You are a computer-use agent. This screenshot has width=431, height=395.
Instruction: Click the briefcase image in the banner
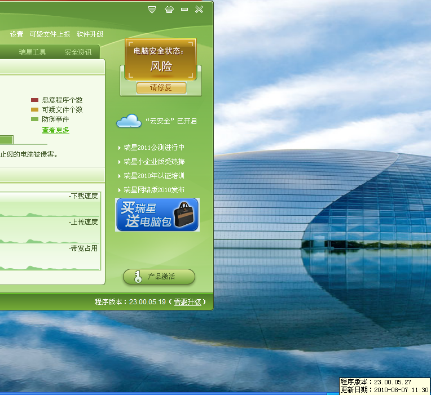[x=184, y=215]
